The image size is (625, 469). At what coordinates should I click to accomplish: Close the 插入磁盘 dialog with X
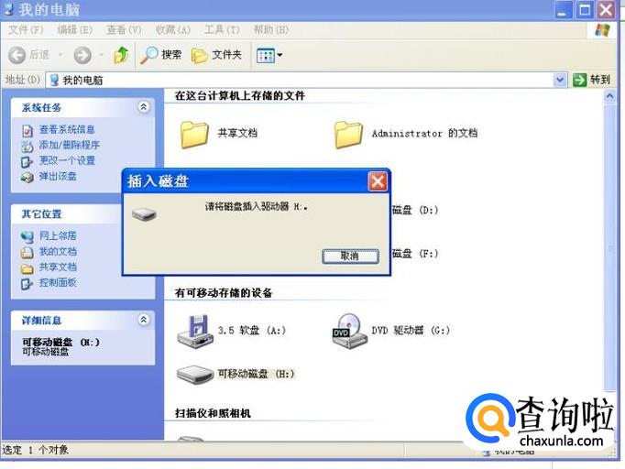pos(378,181)
